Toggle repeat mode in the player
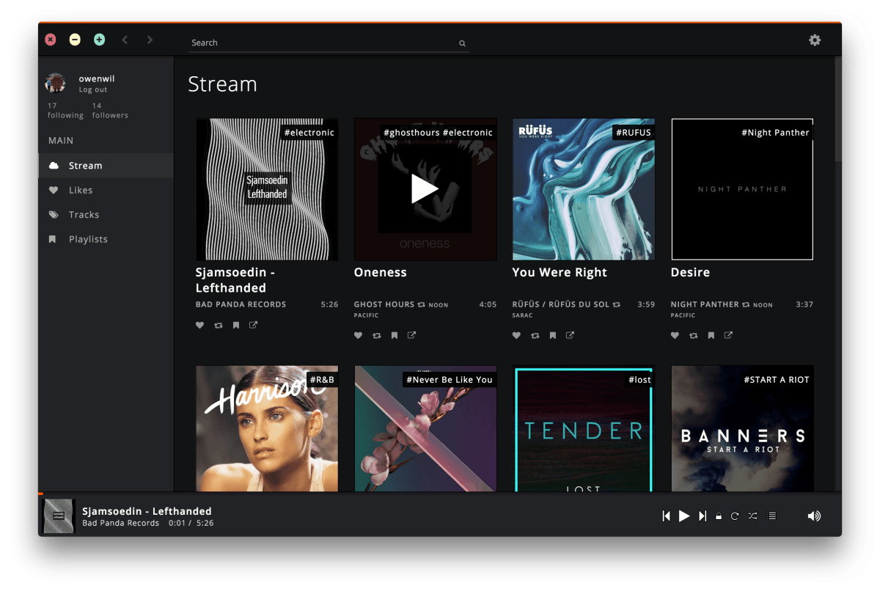The width and height of the screenshot is (880, 591). [x=735, y=515]
